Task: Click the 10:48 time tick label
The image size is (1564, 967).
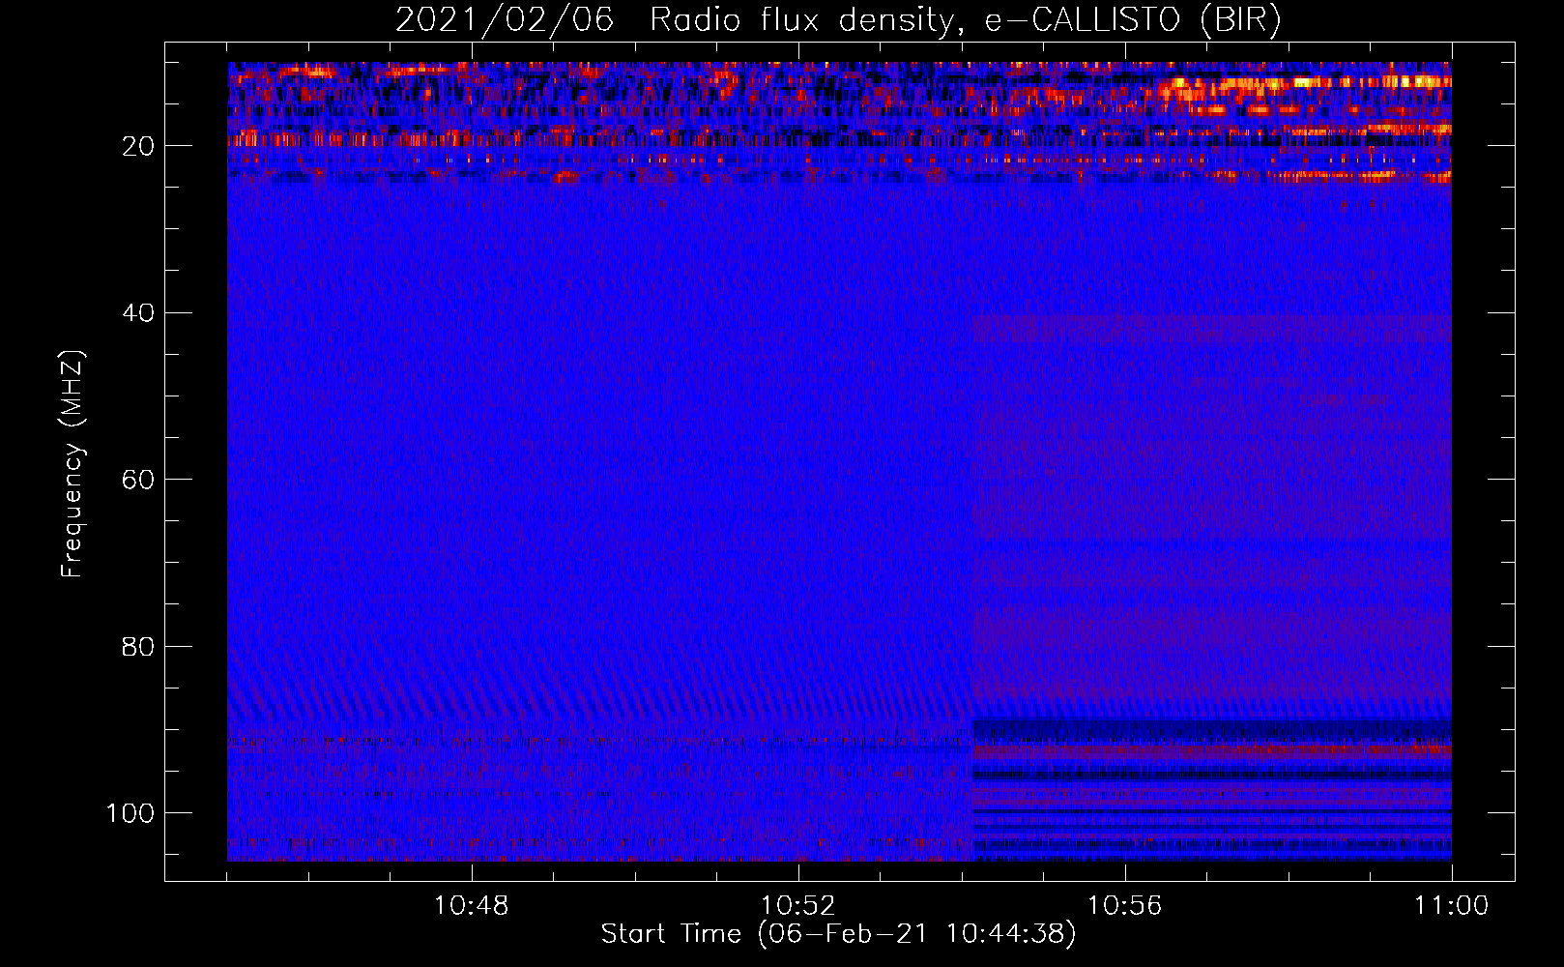Action: [472, 906]
